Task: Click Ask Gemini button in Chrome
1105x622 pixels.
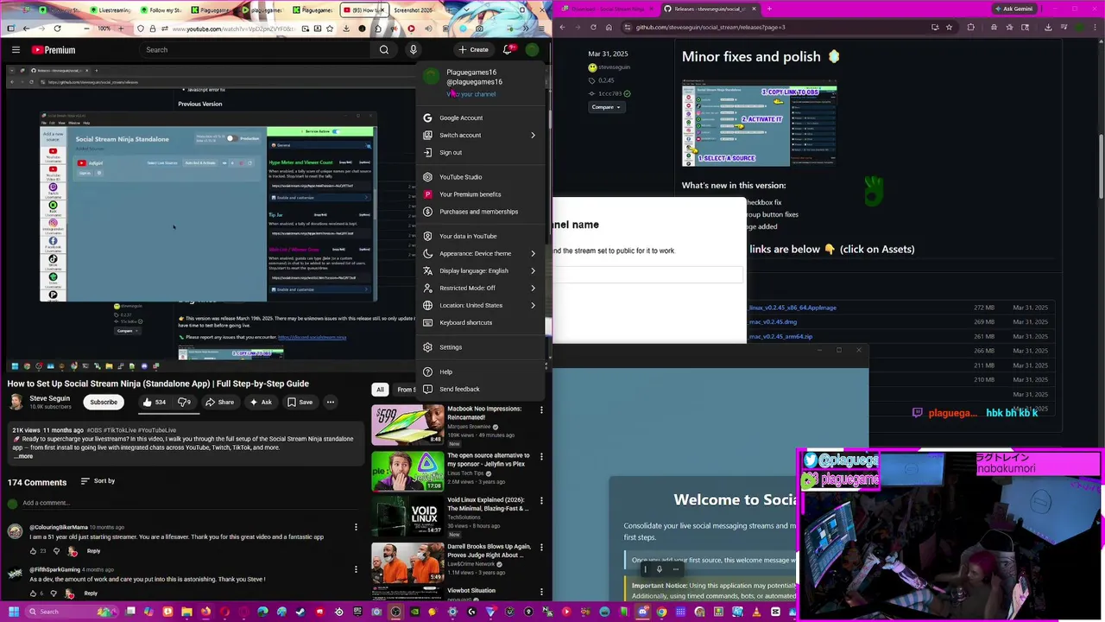Action: (x=1013, y=9)
